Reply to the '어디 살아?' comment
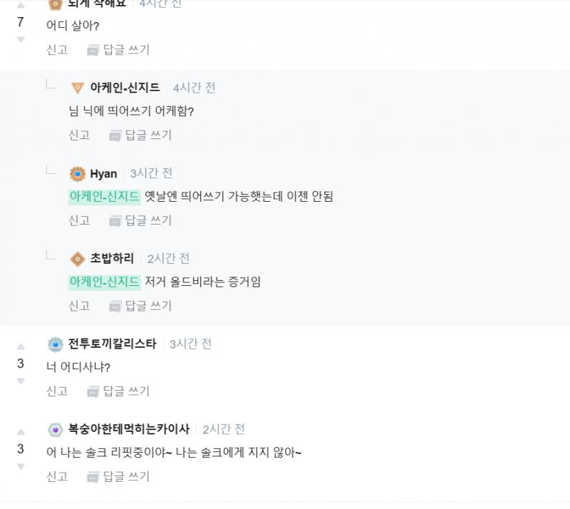This screenshot has height=509, width=570. point(118,50)
